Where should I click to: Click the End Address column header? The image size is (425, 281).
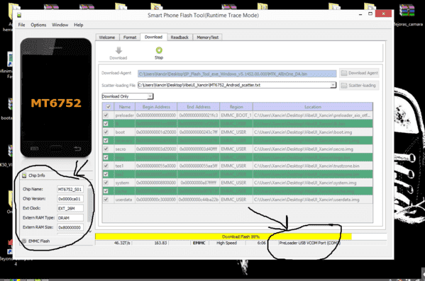click(199, 107)
